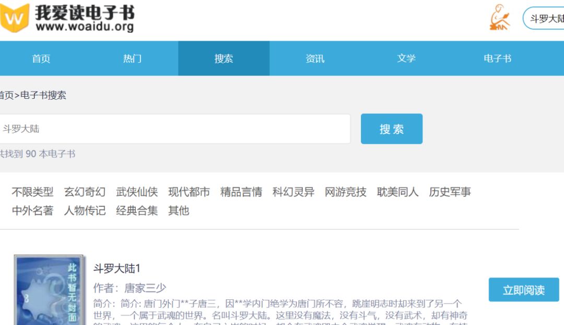Click the 电子书搜索 breadcrumb link
The height and width of the screenshot is (325, 564).
(x=43, y=96)
